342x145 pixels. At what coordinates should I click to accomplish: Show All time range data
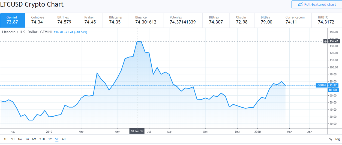64,139
